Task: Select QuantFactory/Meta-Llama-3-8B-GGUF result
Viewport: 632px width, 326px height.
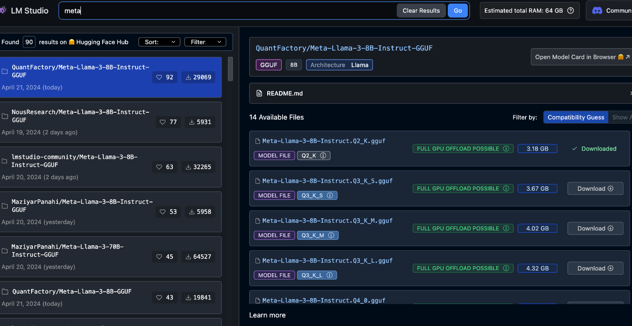Action: tap(111, 298)
